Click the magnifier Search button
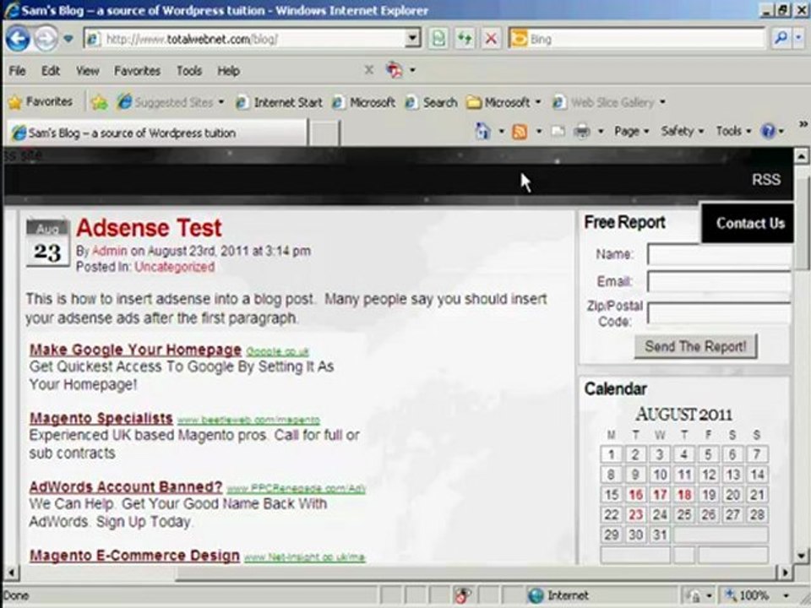 [781, 38]
